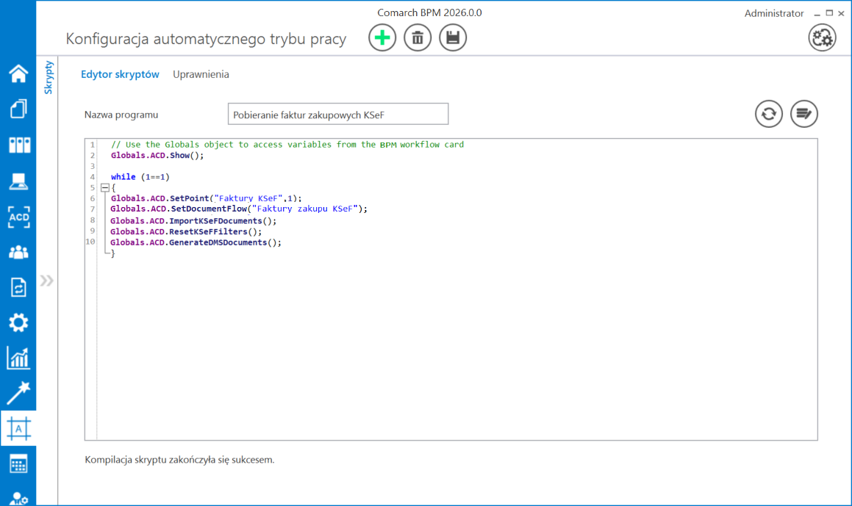Image resolution: width=852 pixels, height=506 pixels.
Task: Open settings gears icon in top right
Action: tap(822, 38)
